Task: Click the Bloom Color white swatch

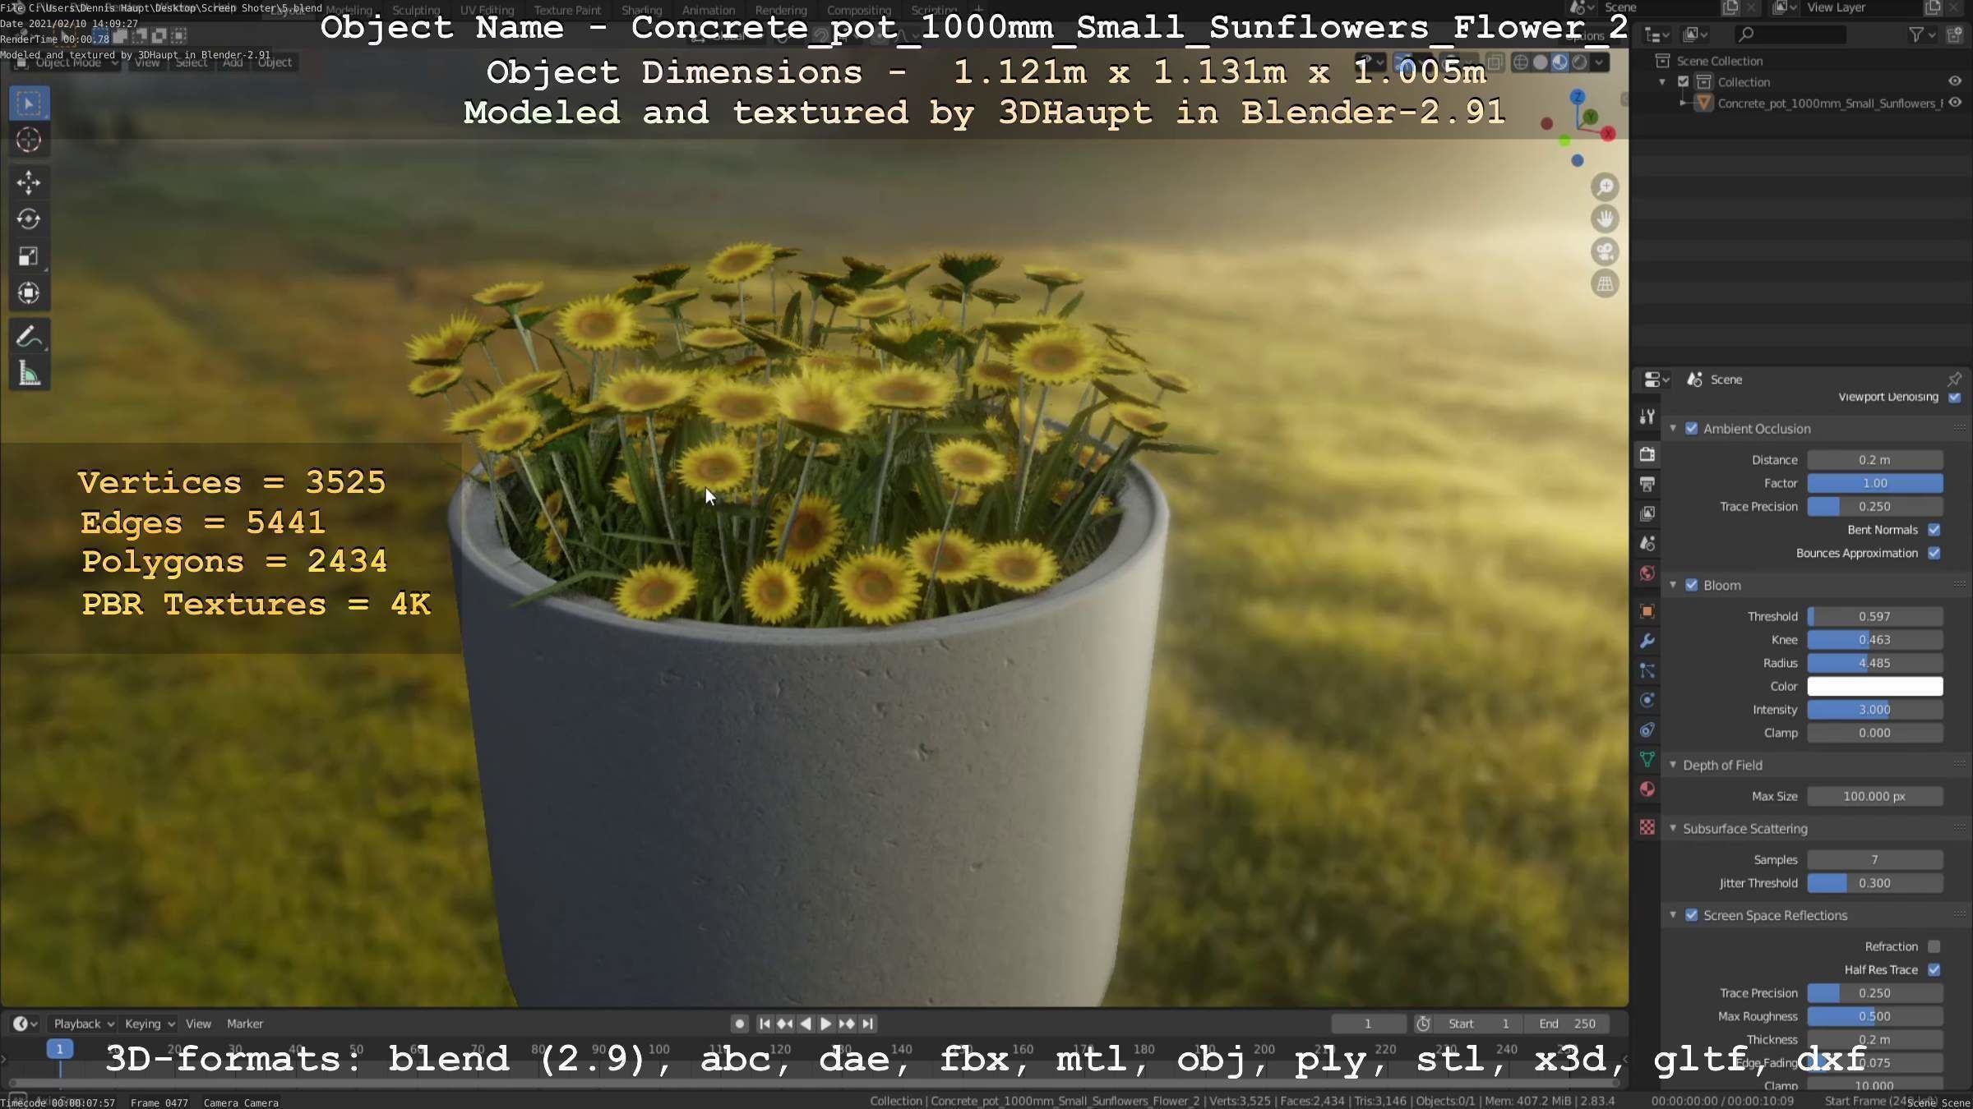Action: click(x=1874, y=686)
